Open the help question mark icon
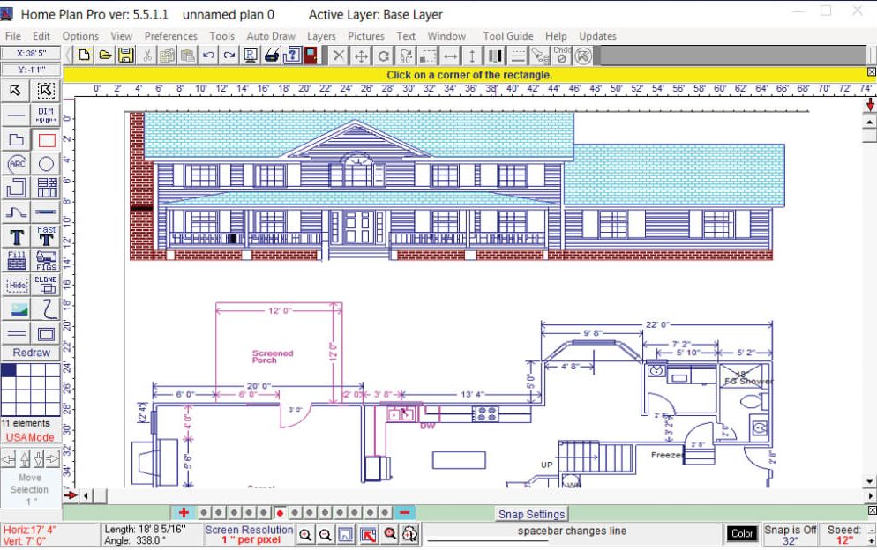The height and width of the screenshot is (550, 877). (292, 55)
